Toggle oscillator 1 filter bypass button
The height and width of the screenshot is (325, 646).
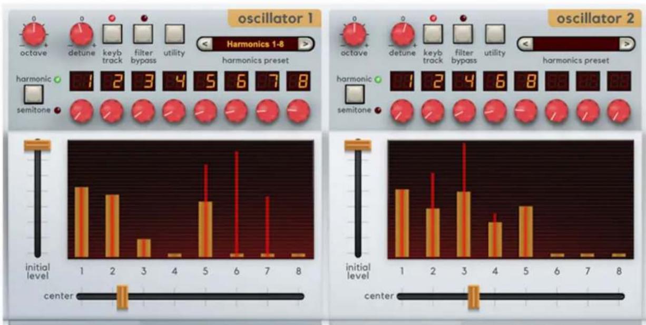coord(143,34)
